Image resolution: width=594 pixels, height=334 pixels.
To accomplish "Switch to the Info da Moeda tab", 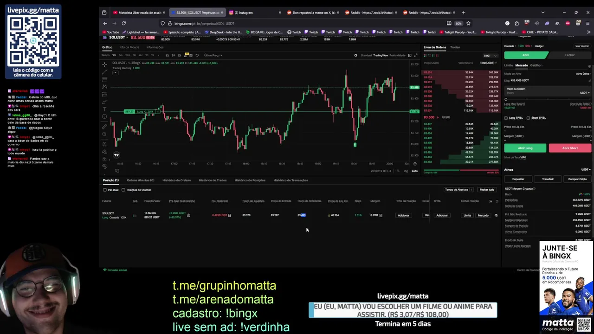I will pyautogui.click(x=129, y=47).
